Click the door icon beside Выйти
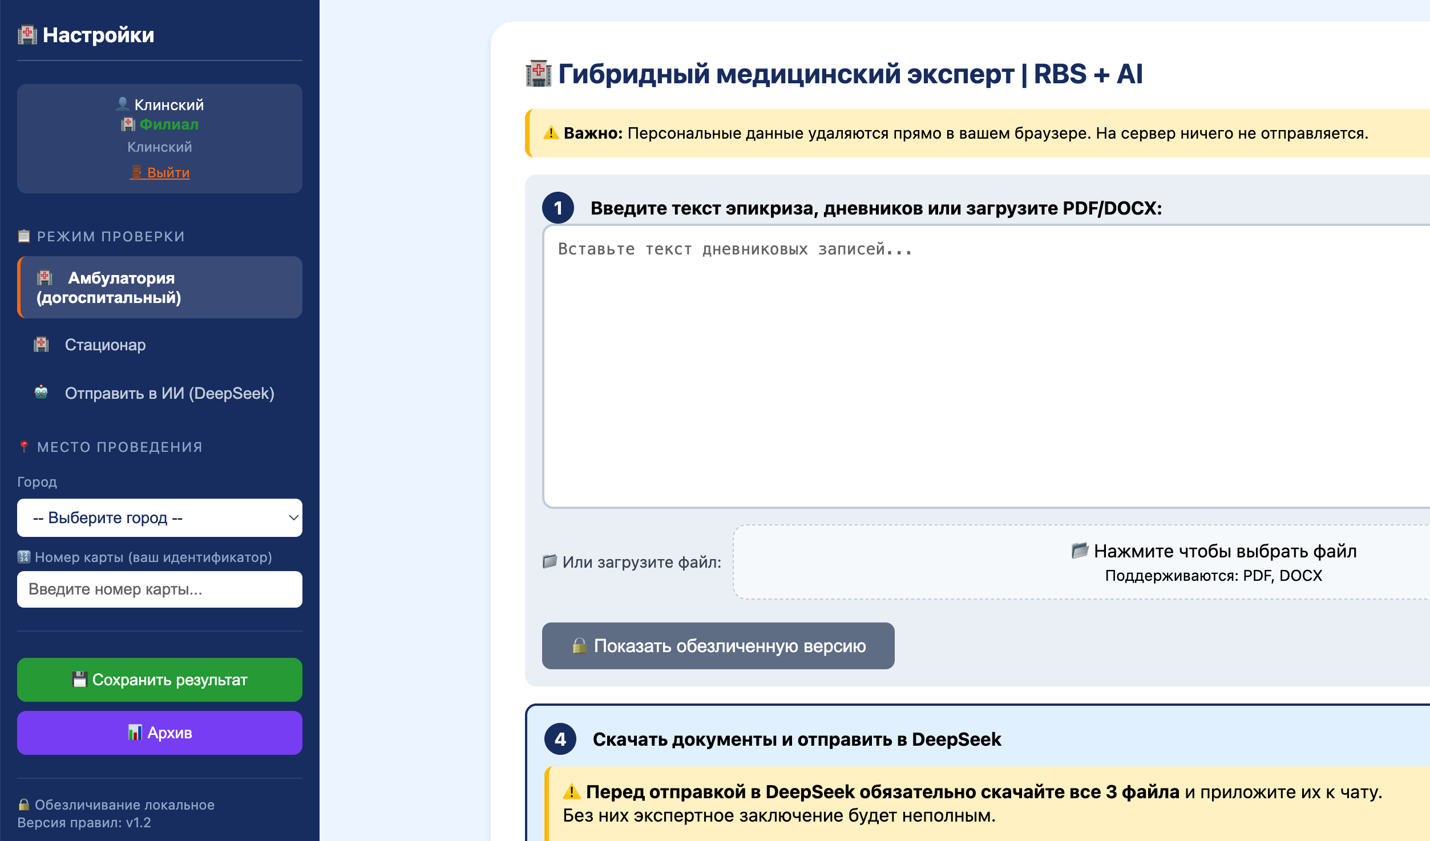This screenshot has height=841, width=1430. click(x=136, y=172)
